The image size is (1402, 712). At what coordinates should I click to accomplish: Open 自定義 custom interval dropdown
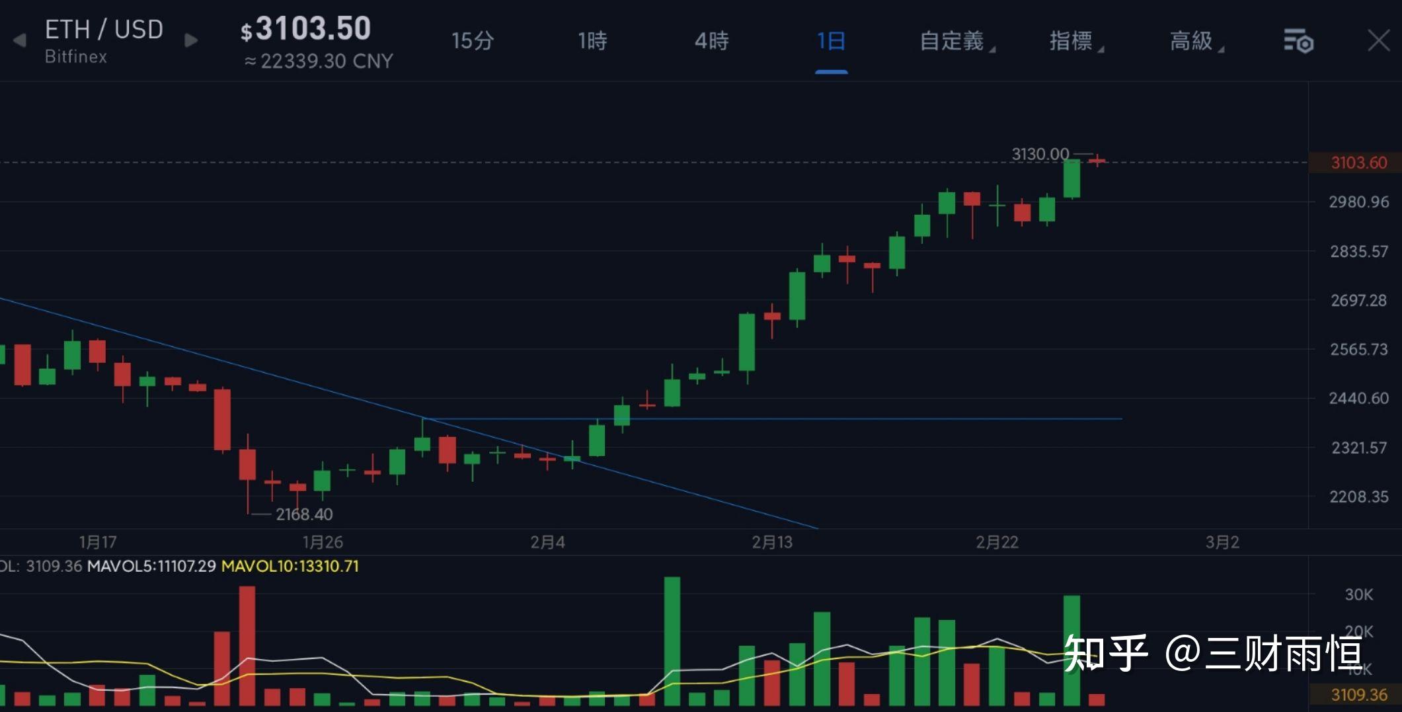click(x=957, y=41)
